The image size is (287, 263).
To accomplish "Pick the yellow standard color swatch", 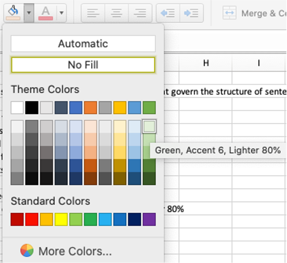I will point(61,219).
